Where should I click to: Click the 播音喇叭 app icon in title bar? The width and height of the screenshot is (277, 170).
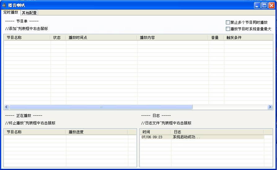pos(4,5)
